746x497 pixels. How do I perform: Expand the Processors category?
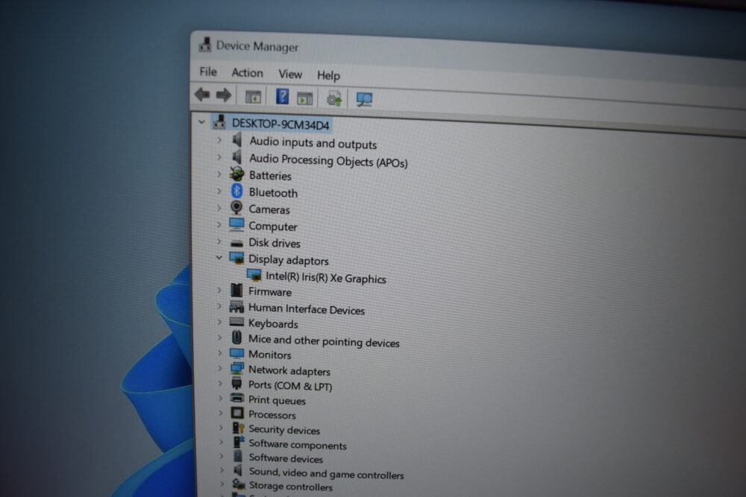tap(221, 413)
